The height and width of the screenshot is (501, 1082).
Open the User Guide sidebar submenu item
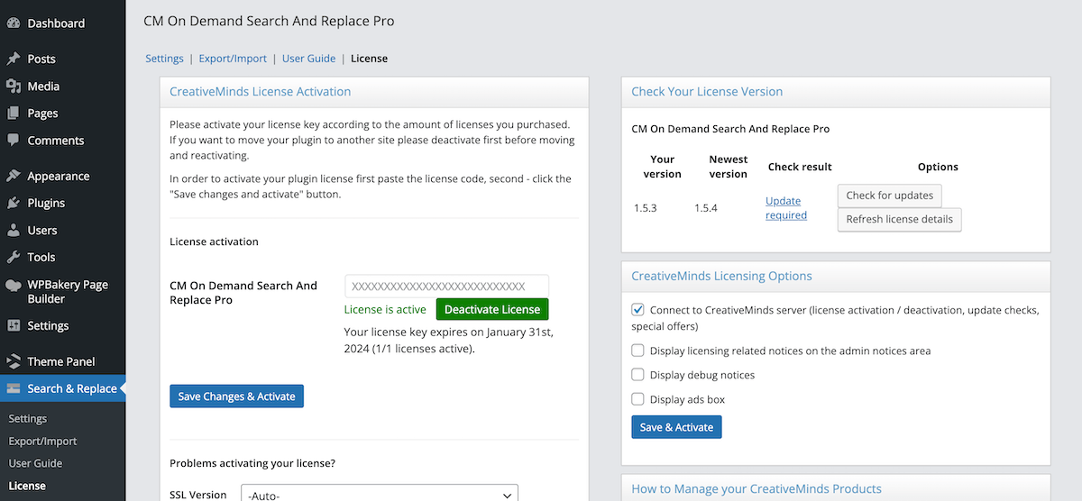coord(35,463)
